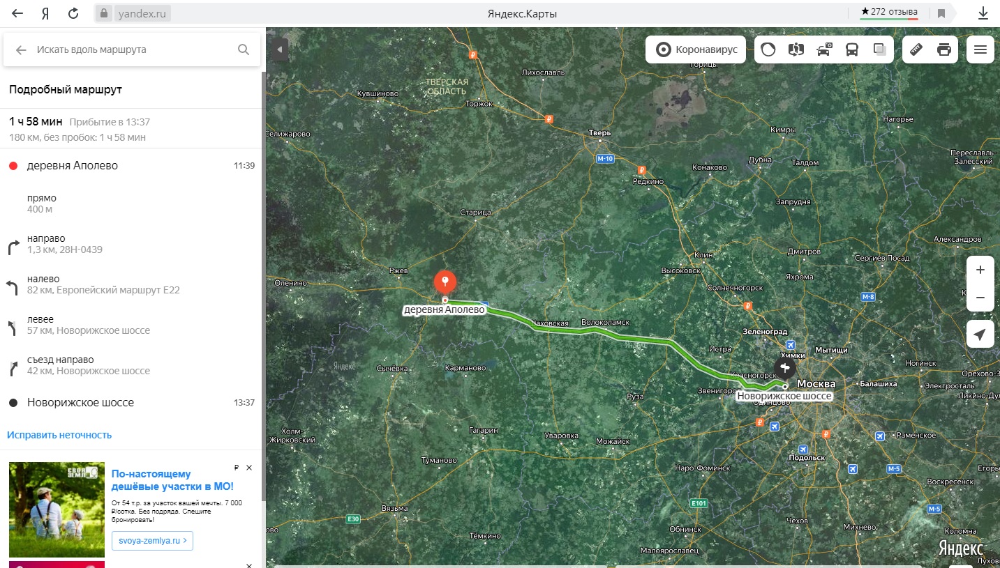Click the print map icon
The image size is (1000, 568).
pyautogui.click(x=944, y=49)
